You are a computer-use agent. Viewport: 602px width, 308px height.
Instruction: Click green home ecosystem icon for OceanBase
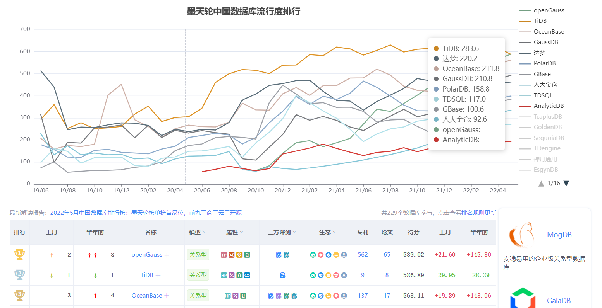point(313,296)
